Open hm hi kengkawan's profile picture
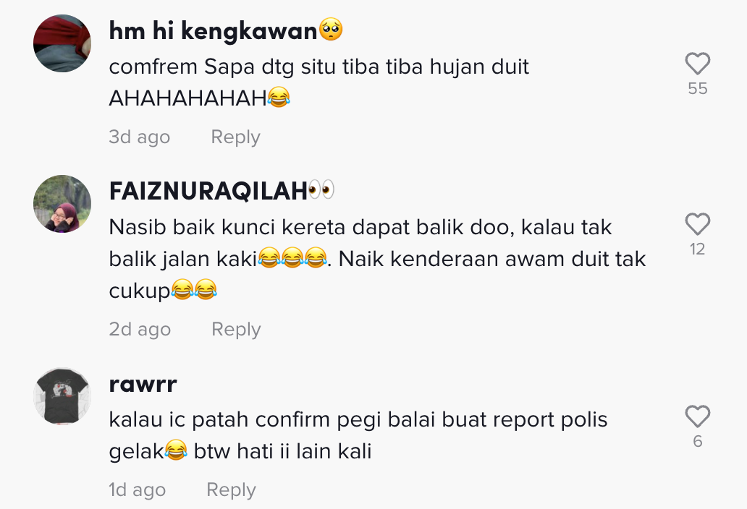The image size is (747, 509). pos(62,43)
